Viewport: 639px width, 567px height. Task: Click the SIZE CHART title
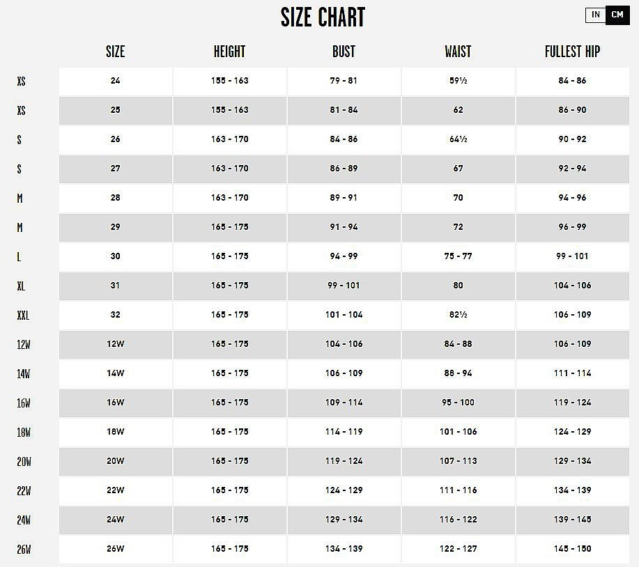pyautogui.click(x=323, y=17)
